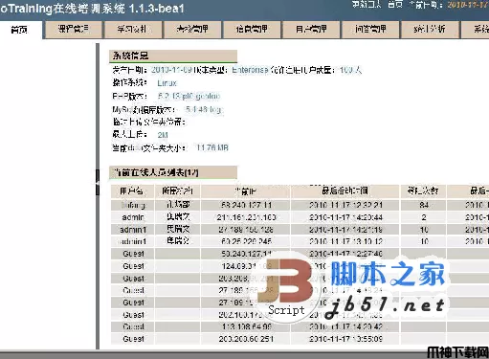The width and height of the screenshot is (489, 359).
Task: Click the 用户名 column header
Action: coord(132,191)
